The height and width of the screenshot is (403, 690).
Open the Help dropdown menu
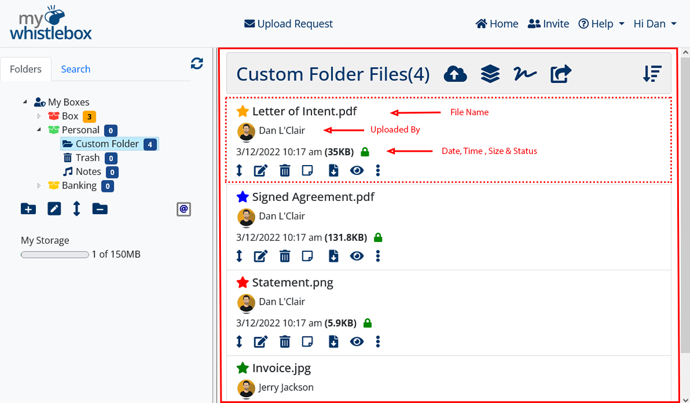click(601, 24)
